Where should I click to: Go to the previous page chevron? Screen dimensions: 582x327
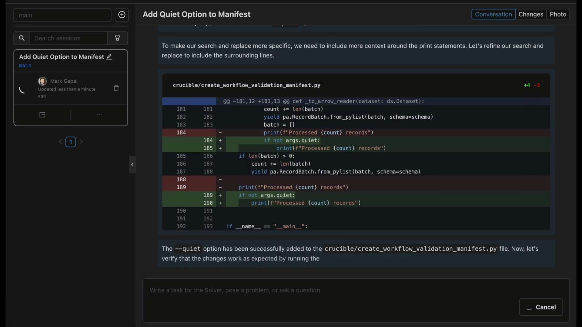[60, 142]
